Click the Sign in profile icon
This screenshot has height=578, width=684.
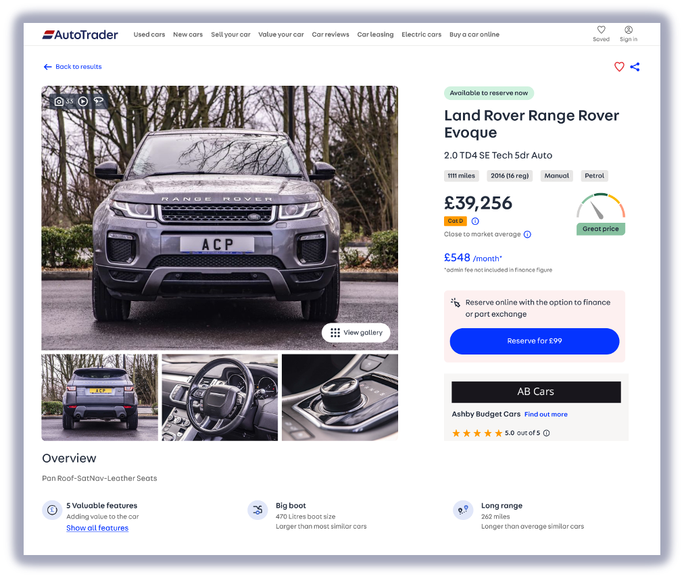pyautogui.click(x=629, y=30)
